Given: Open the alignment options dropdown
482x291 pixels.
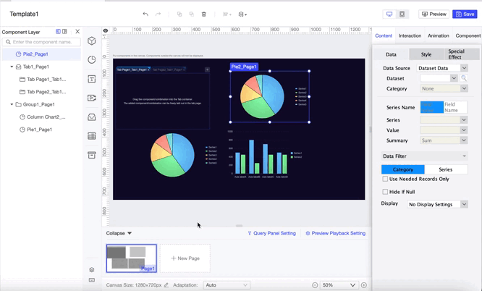Looking at the screenshot, I should [x=227, y=14].
